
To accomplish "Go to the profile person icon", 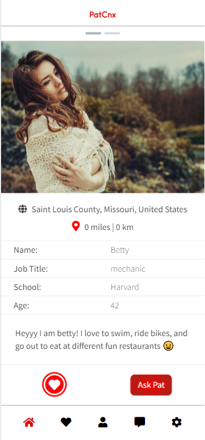I will 103,422.
